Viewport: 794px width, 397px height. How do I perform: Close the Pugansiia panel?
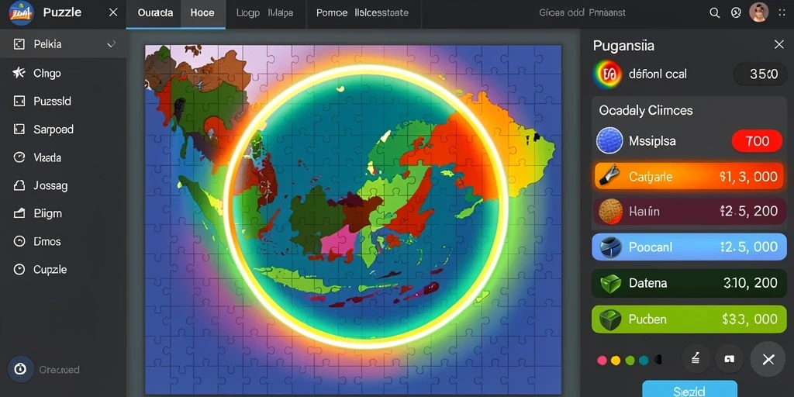point(778,45)
